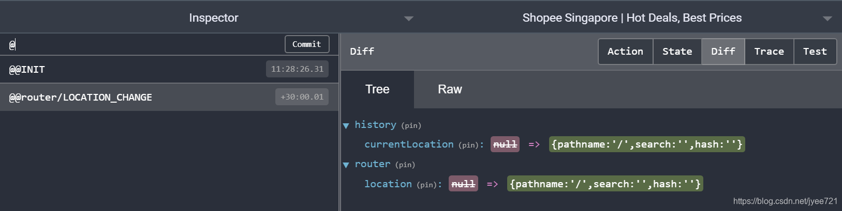The height and width of the screenshot is (211, 842).
Task: Click the location key under router
Action: pos(388,184)
